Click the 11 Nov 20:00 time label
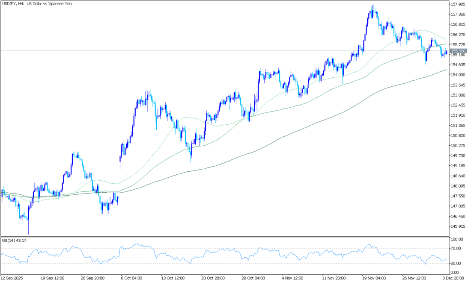The image size is (471, 282). pos(333,277)
